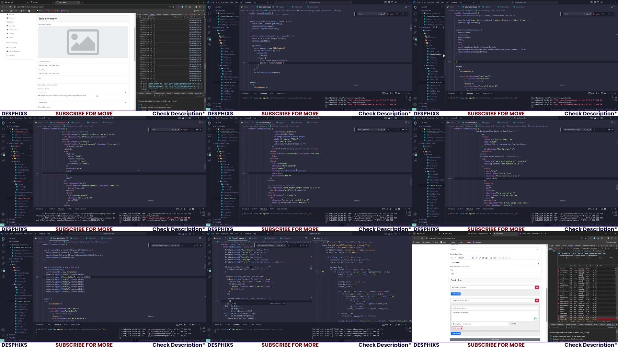
Task: Toggle Preserve log checkbox in bottom-right DevTools
Action: pos(571,248)
